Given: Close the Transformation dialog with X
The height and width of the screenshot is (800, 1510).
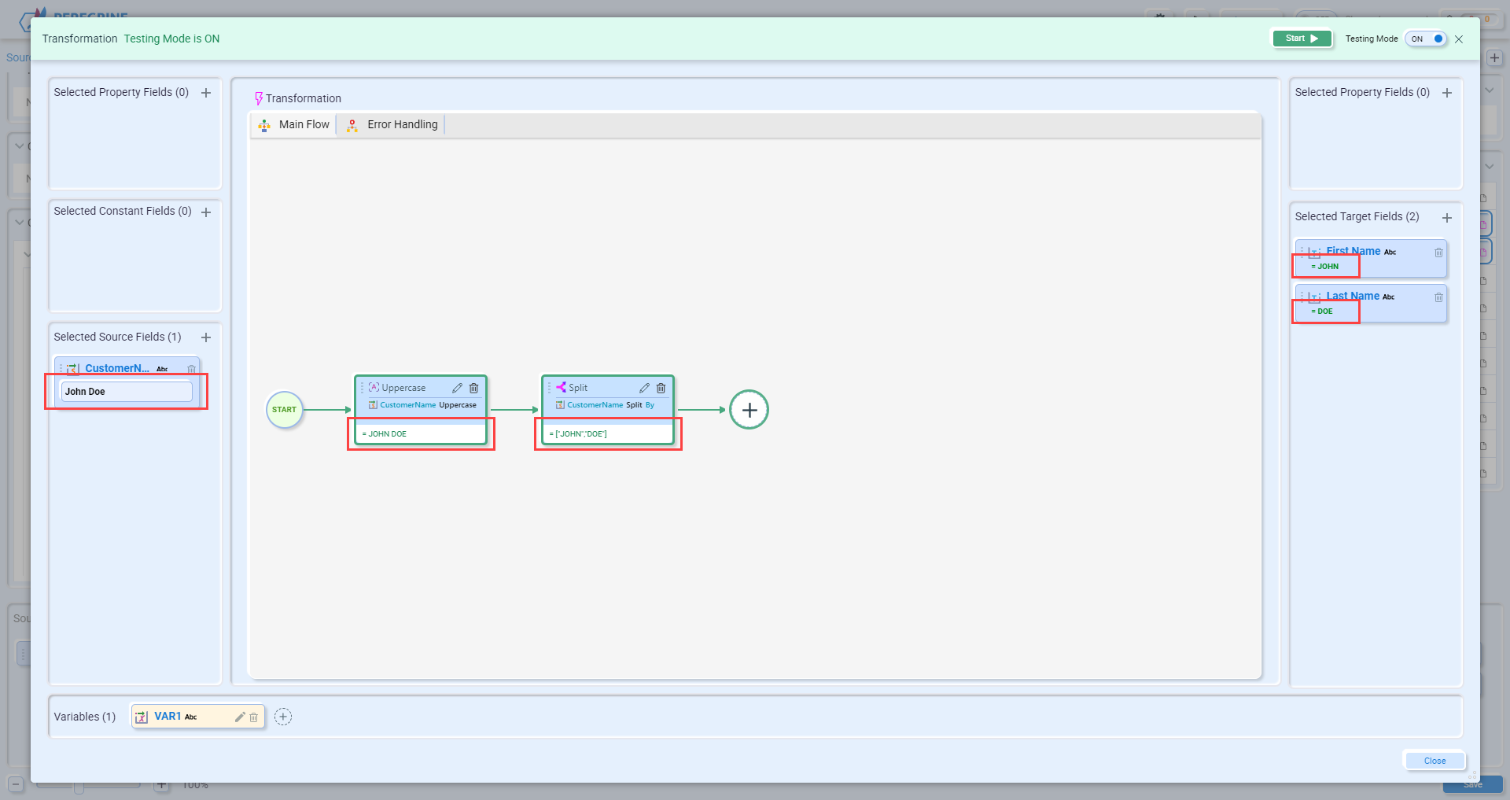Looking at the screenshot, I should [x=1459, y=39].
